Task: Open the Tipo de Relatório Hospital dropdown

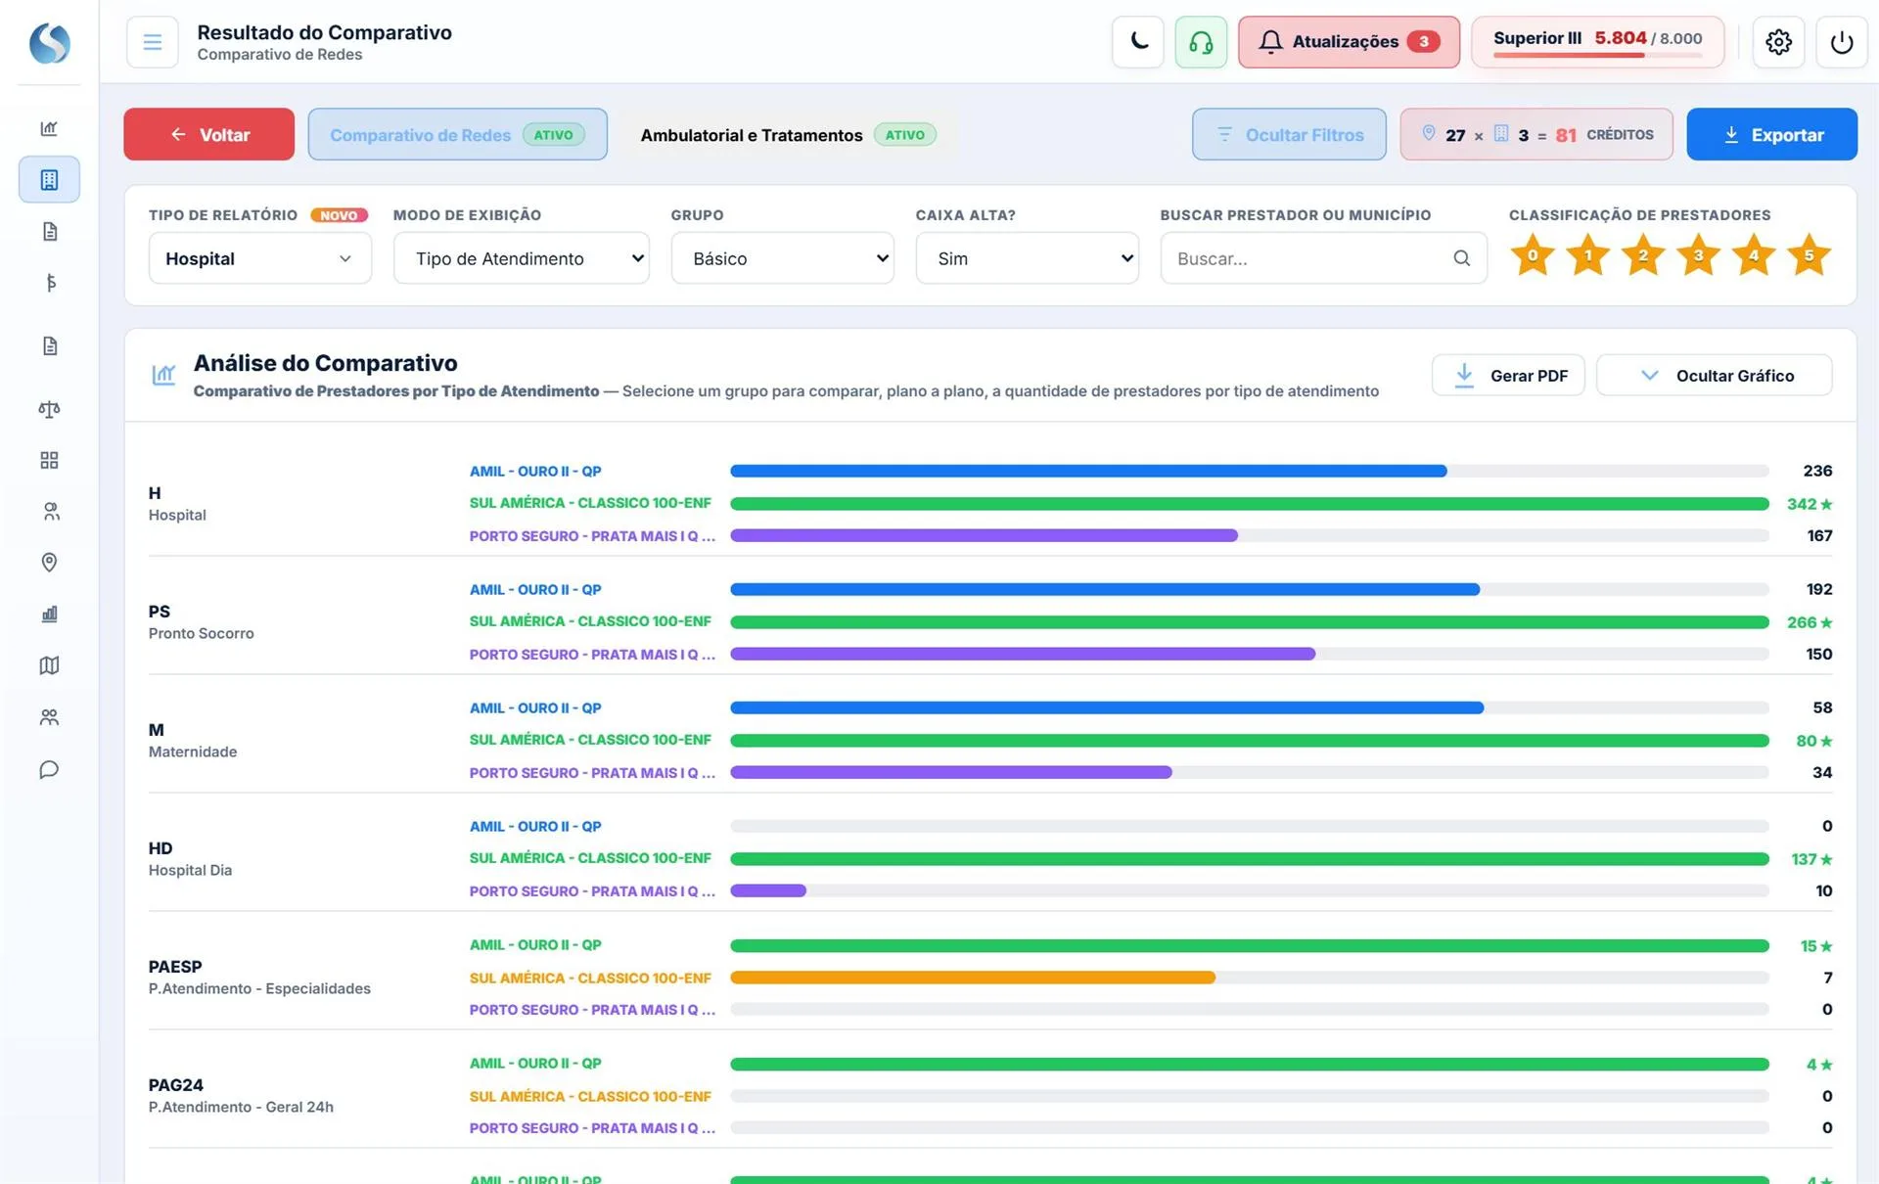Action: point(259,258)
